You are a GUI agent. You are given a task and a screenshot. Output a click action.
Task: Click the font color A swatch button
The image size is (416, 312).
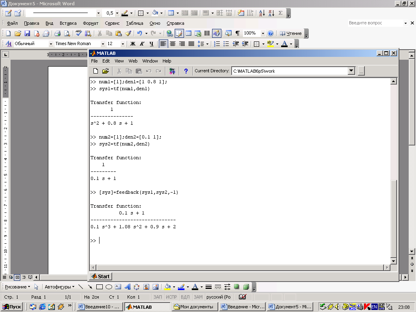pos(284,44)
